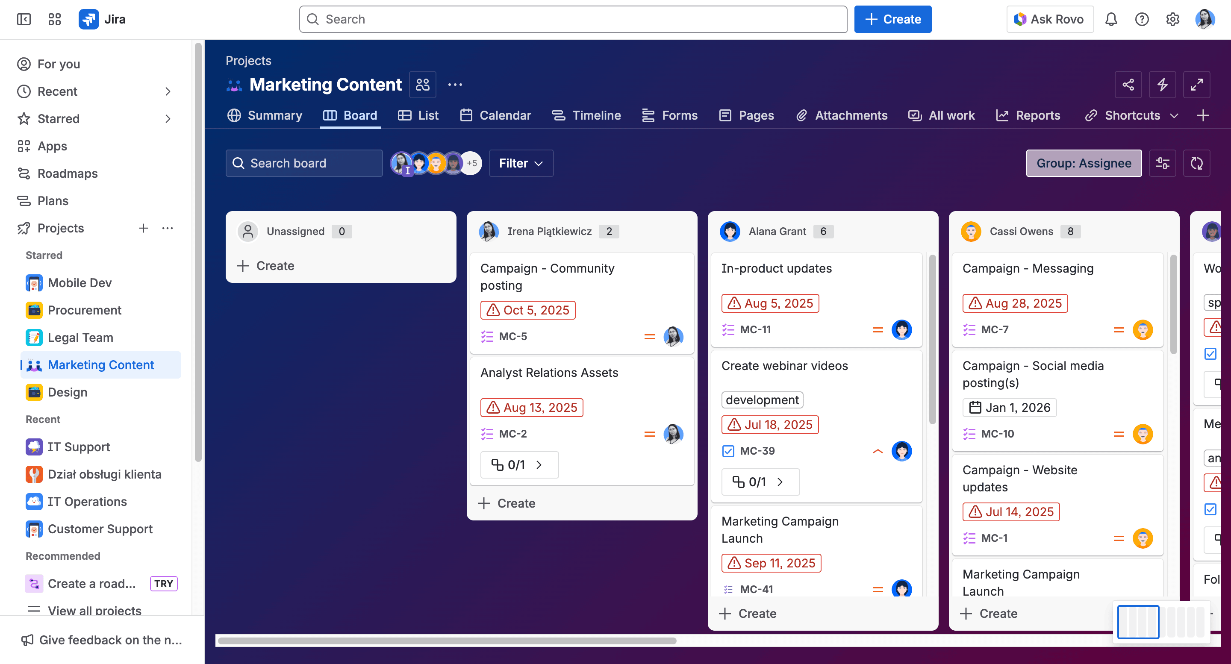Open automation lightning bolt icon
1231x664 pixels.
(x=1162, y=85)
